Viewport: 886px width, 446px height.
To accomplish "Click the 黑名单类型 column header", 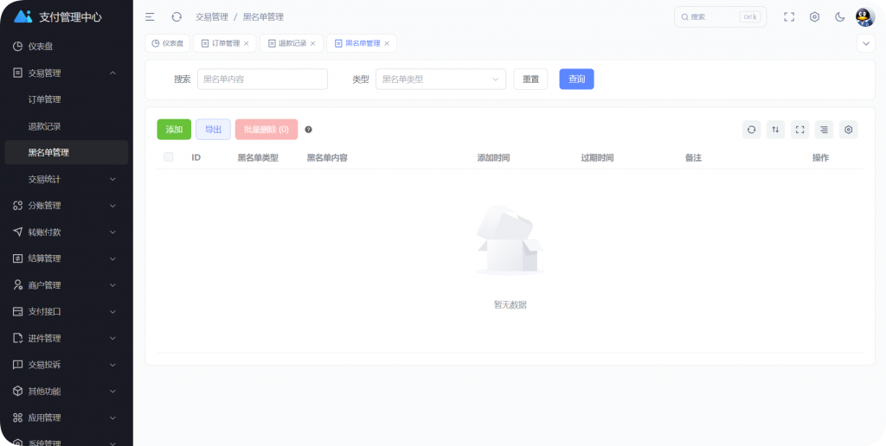I will pos(258,157).
